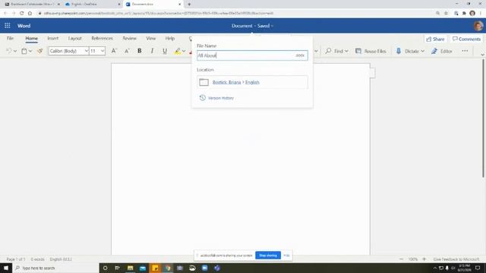Open the Editor pane

442,51
